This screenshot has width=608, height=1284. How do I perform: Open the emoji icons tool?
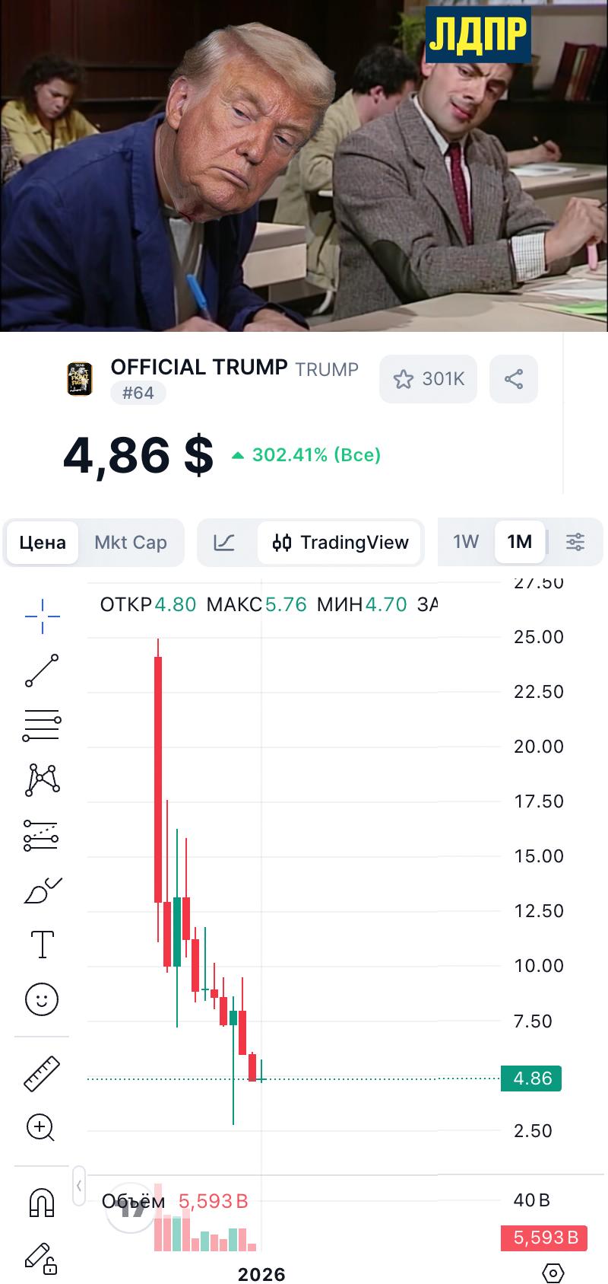click(x=42, y=999)
